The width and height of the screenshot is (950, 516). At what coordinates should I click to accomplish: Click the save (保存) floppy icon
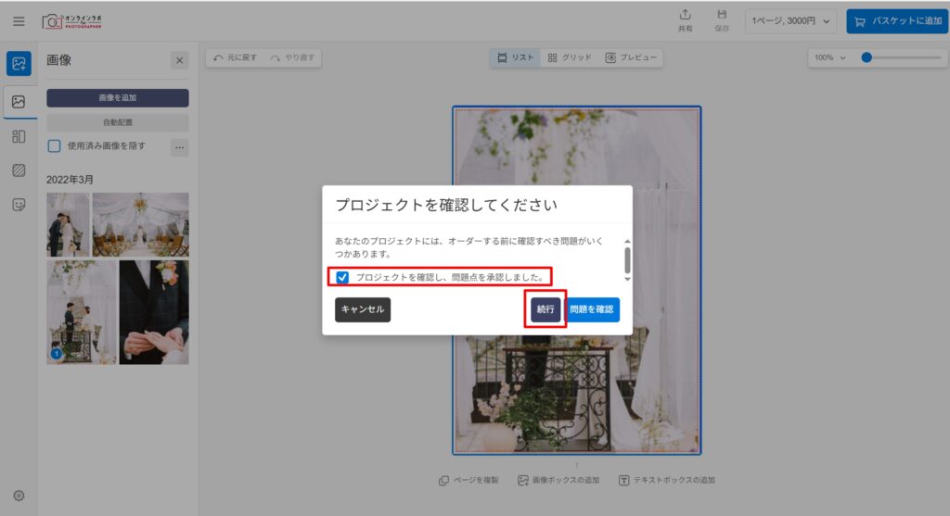[x=721, y=19]
